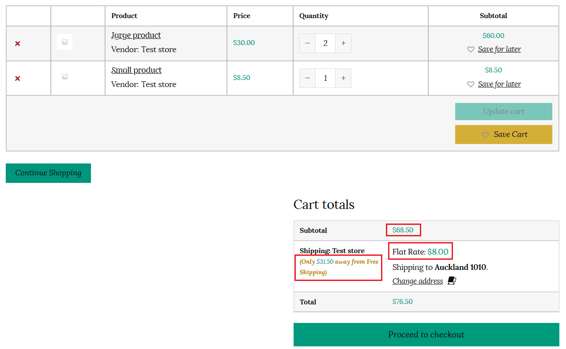Click the Total $76.50 amount
The width and height of the screenshot is (566, 349).
point(403,302)
